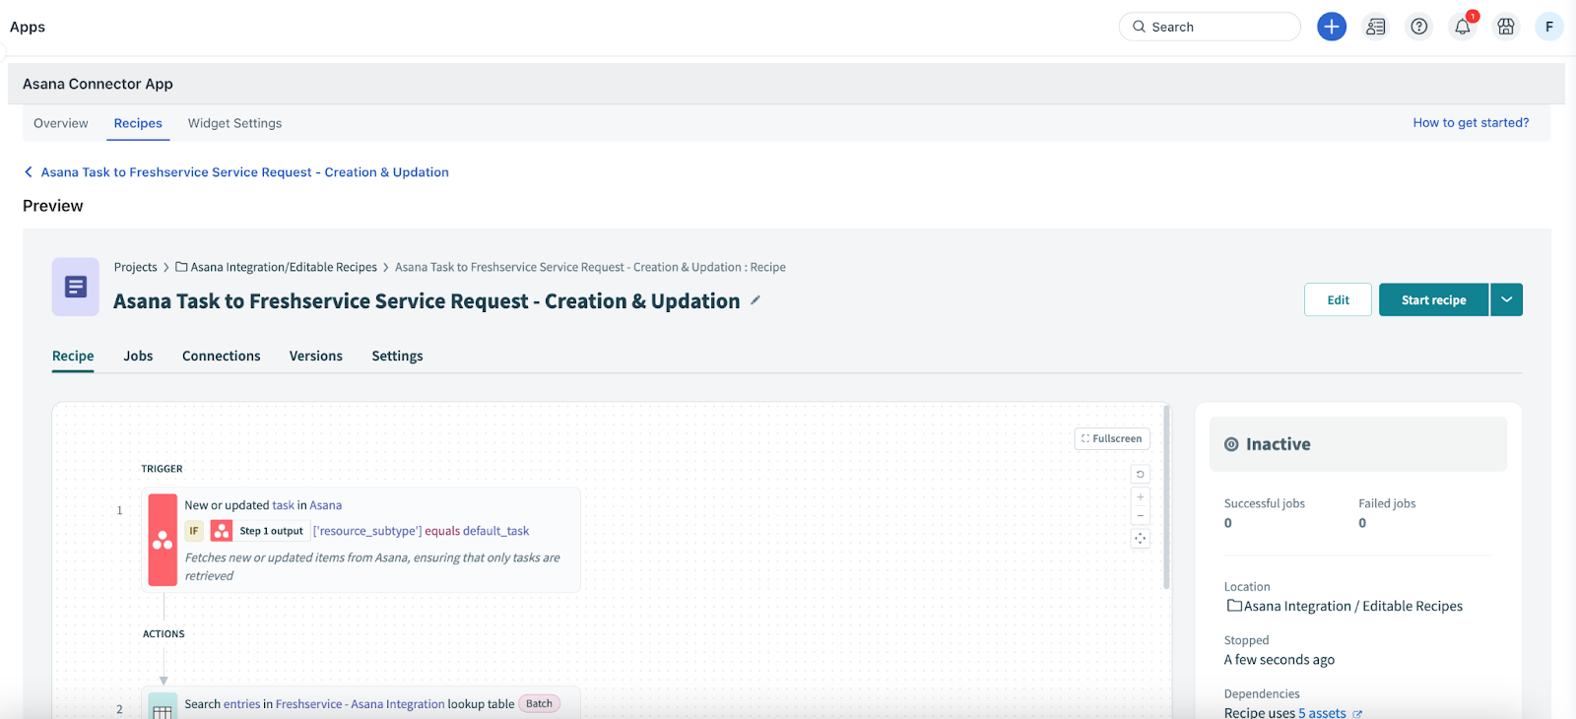Click the back chevron beside recipe title
Screen dimensions: 1576x719
[29, 172]
